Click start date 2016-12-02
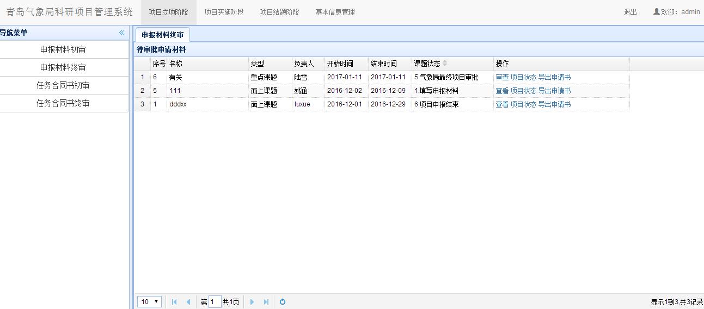Viewport: 704px width, 309px height. coord(346,91)
